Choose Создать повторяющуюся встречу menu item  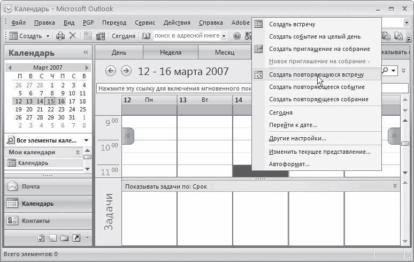pyautogui.click(x=317, y=74)
